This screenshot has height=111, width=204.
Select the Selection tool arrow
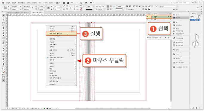click(x=4, y=15)
